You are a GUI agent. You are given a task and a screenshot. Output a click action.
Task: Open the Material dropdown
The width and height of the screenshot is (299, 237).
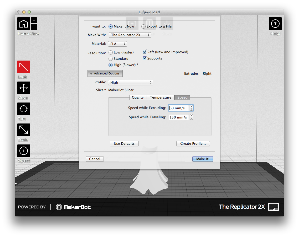click(117, 44)
